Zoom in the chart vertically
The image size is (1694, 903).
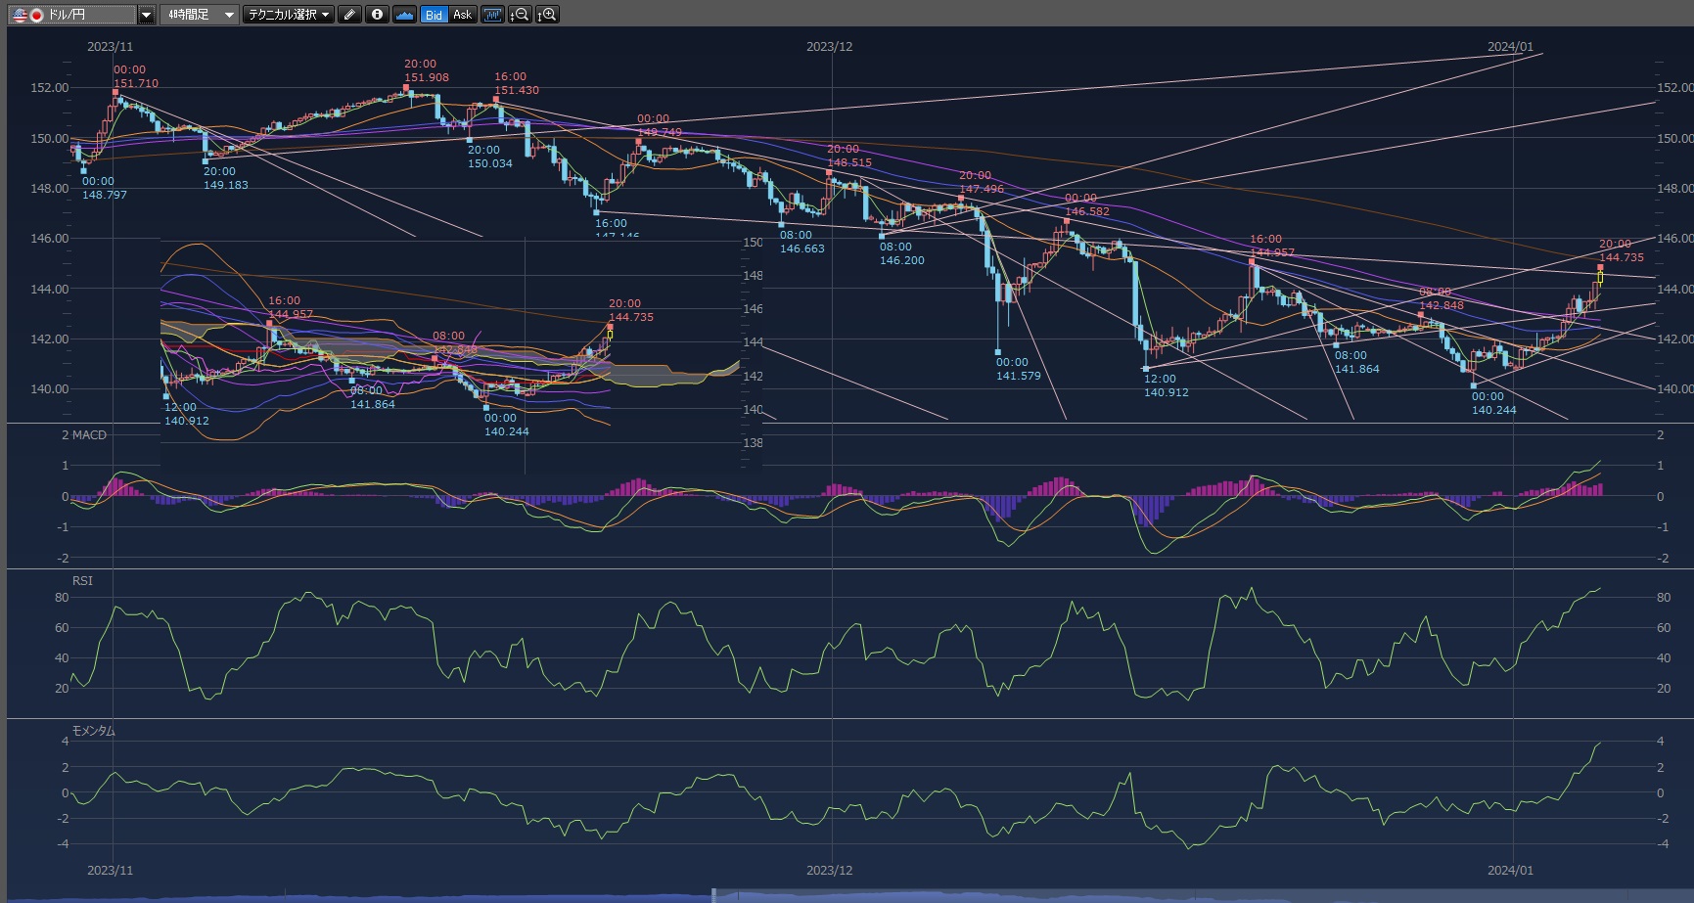[547, 15]
